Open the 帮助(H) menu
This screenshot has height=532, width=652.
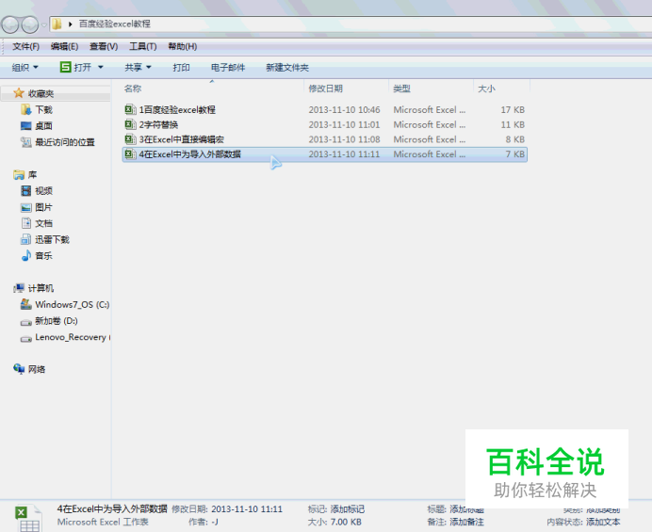pos(182,46)
